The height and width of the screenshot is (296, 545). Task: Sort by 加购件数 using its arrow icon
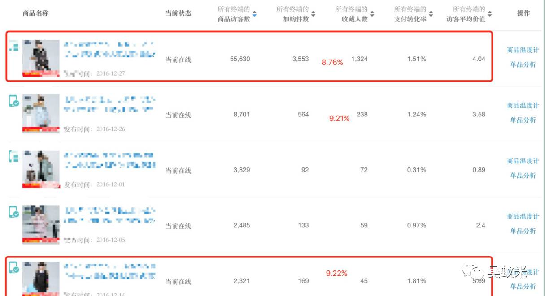[313, 14]
